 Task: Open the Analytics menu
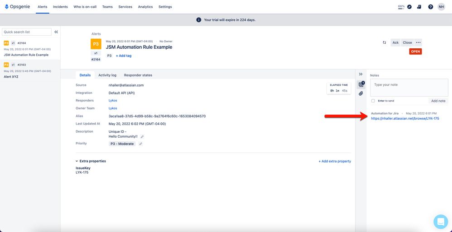(145, 7)
